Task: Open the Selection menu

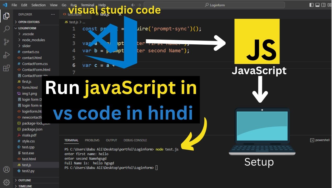Action: click(x=38, y=5)
